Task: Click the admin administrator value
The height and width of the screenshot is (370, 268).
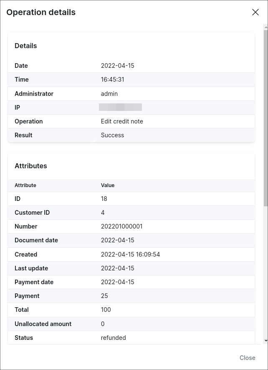Action: [x=109, y=94]
